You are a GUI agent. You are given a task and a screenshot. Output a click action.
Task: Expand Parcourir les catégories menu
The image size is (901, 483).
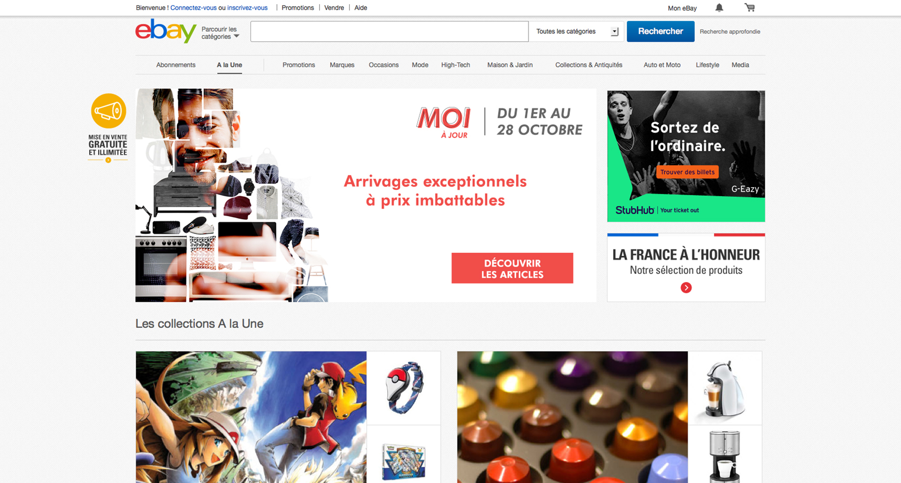(221, 33)
